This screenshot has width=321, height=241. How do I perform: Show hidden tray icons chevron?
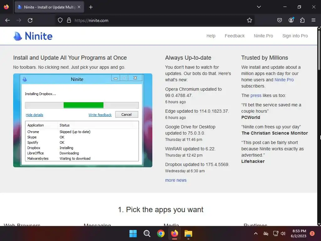[256, 233]
